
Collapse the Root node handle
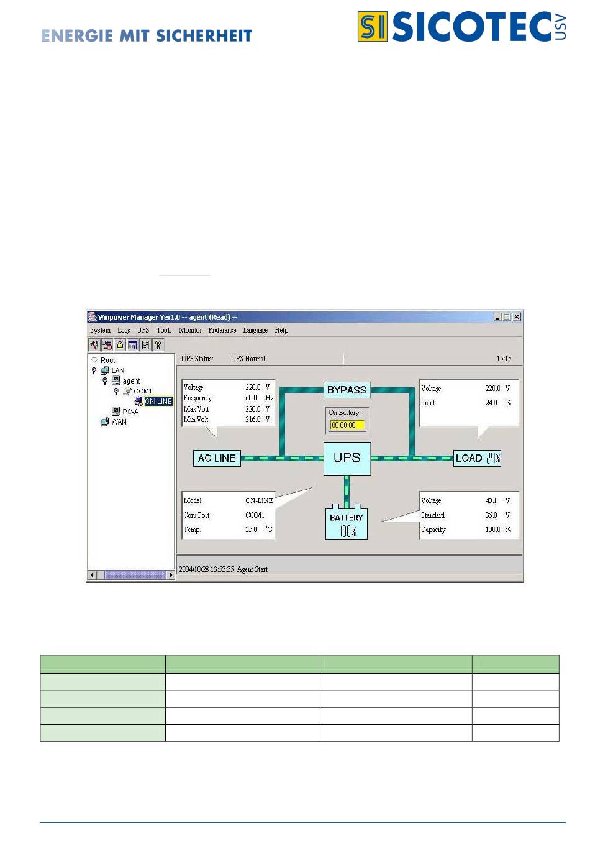click(x=94, y=359)
